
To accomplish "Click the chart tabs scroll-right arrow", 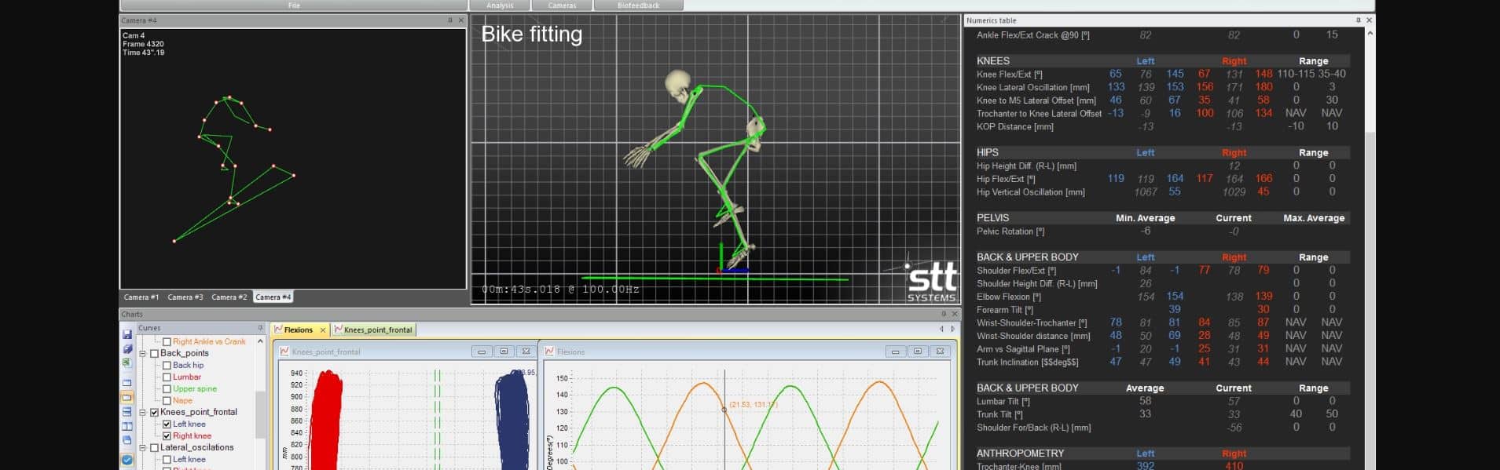I will pos(952,330).
